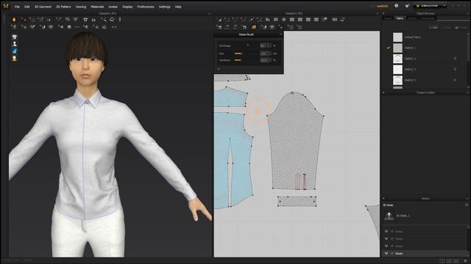This screenshot has width=471, height=264.
Task: Select the Default Fabric swatch
Action: point(397,37)
